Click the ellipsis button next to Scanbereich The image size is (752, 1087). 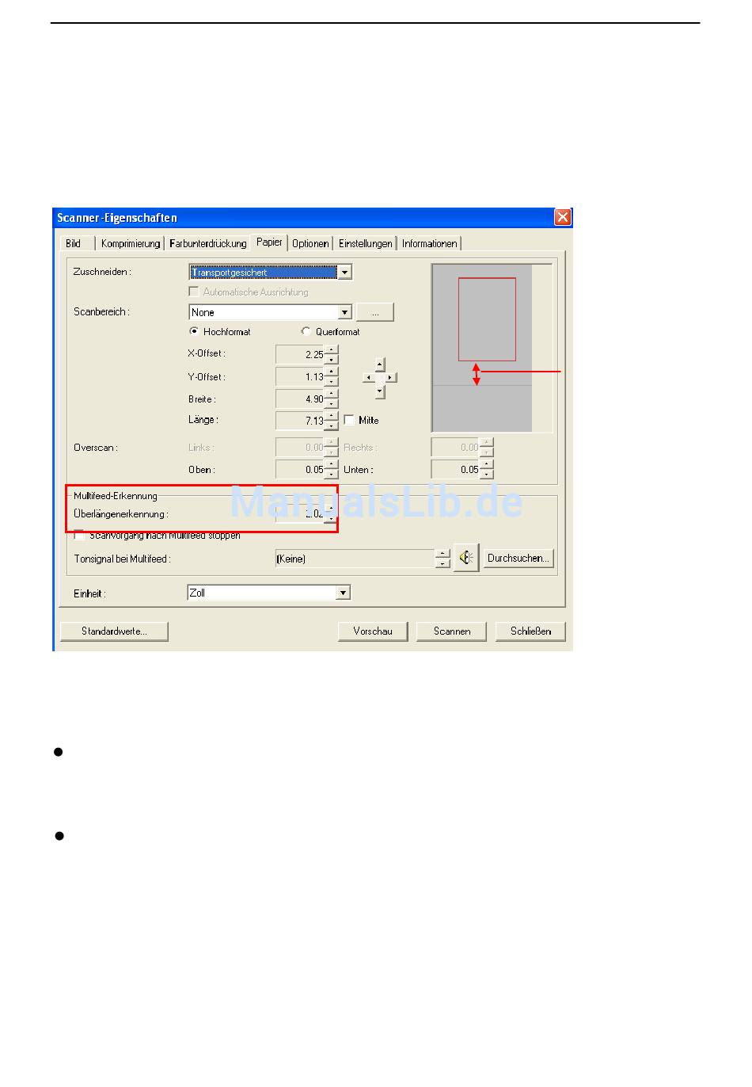point(375,313)
